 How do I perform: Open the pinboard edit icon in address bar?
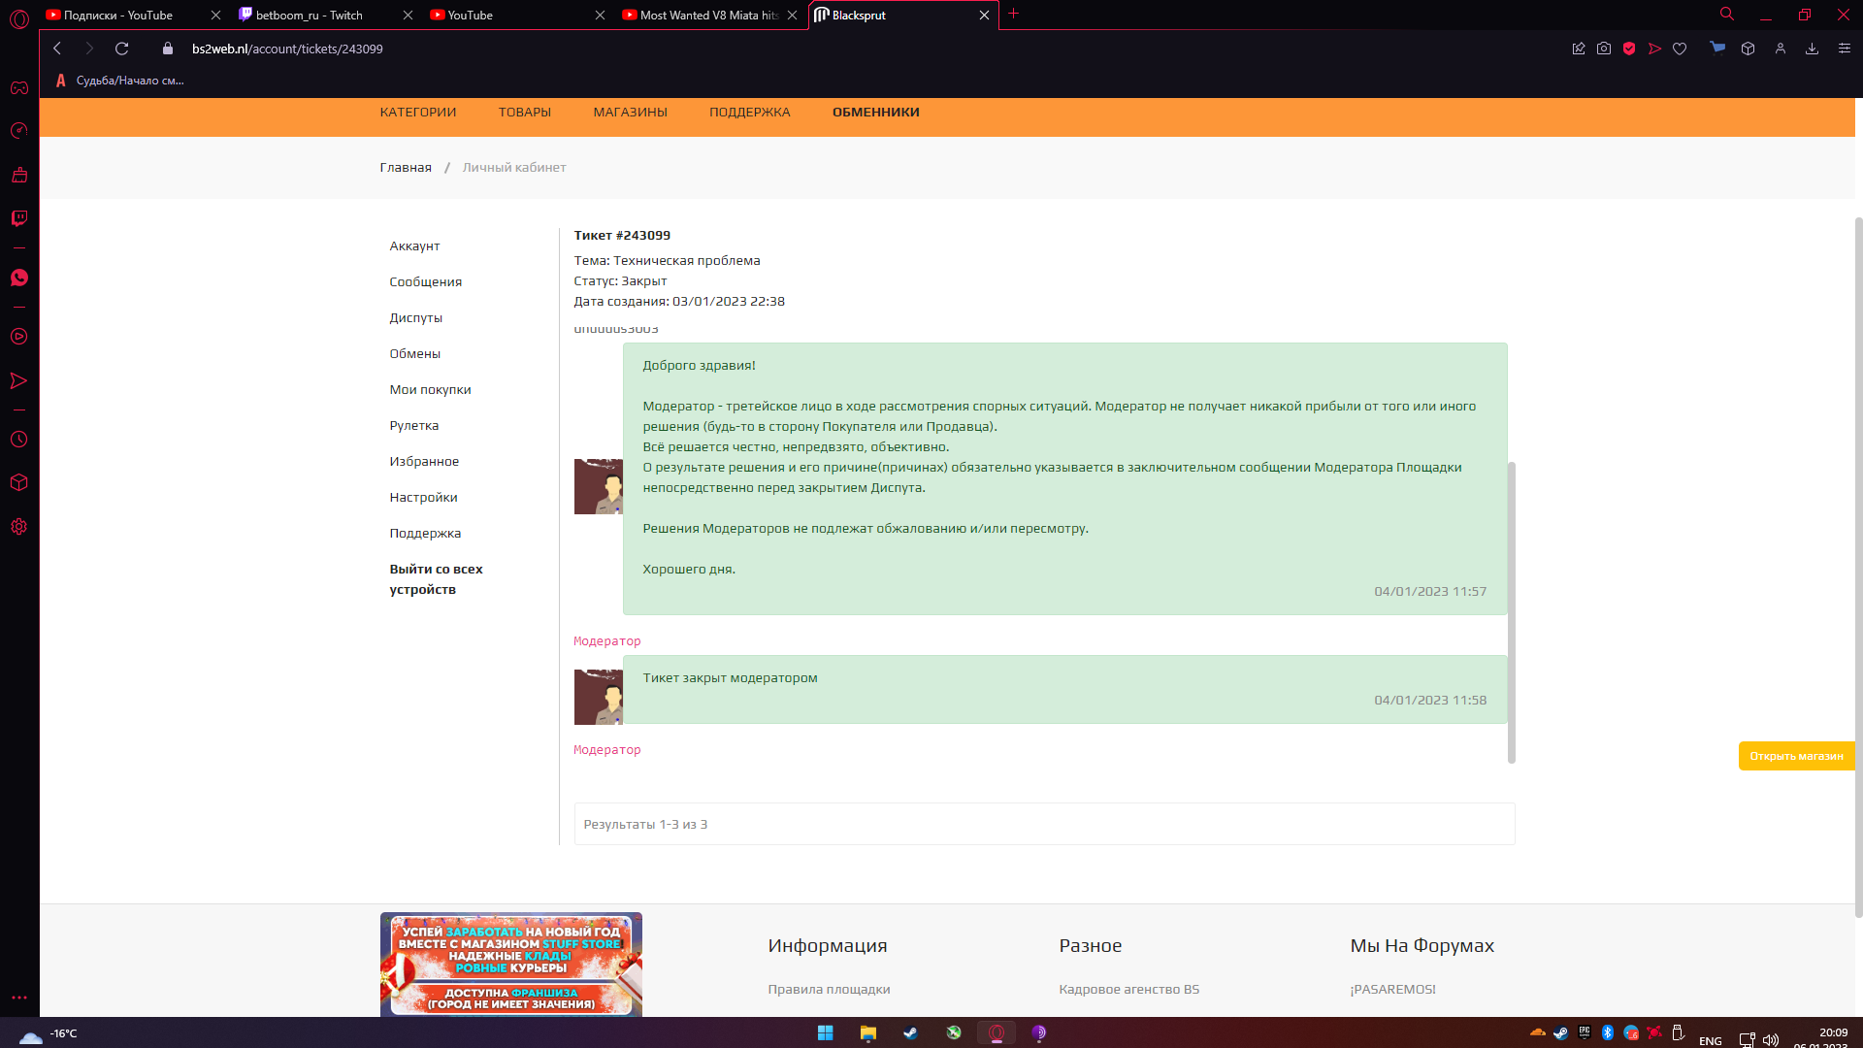pyautogui.click(x=1579, y=49)
